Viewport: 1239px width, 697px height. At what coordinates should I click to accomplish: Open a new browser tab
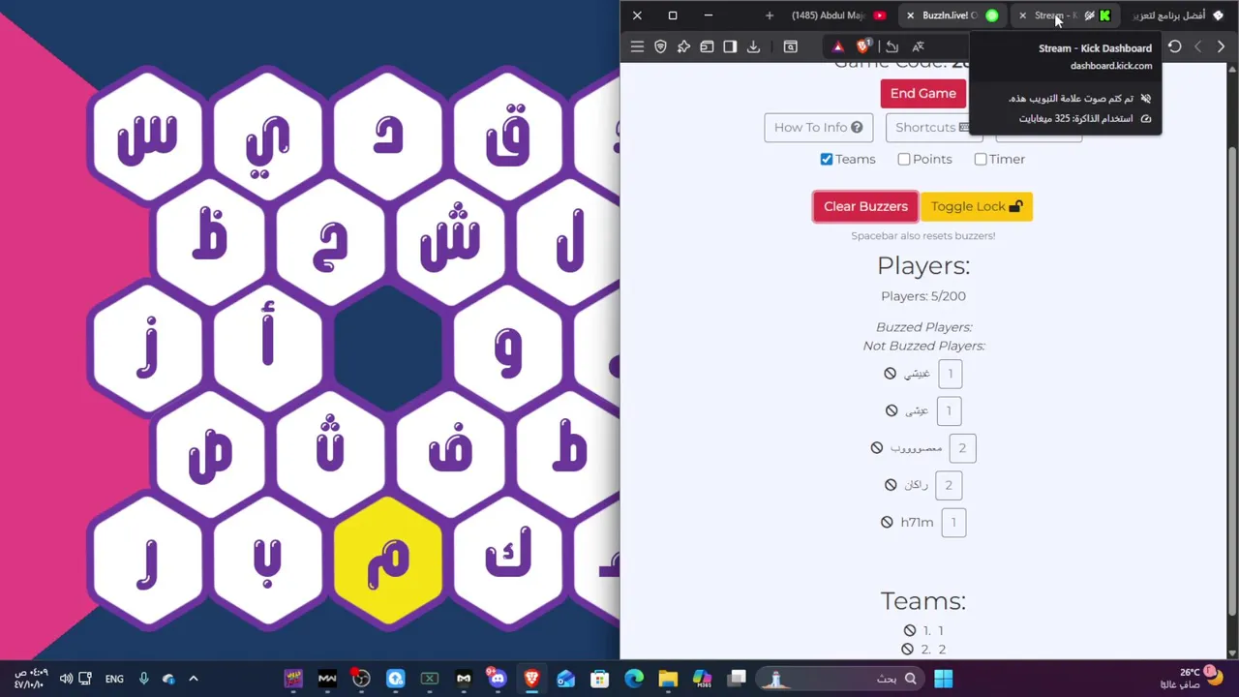tap(770, 15)
